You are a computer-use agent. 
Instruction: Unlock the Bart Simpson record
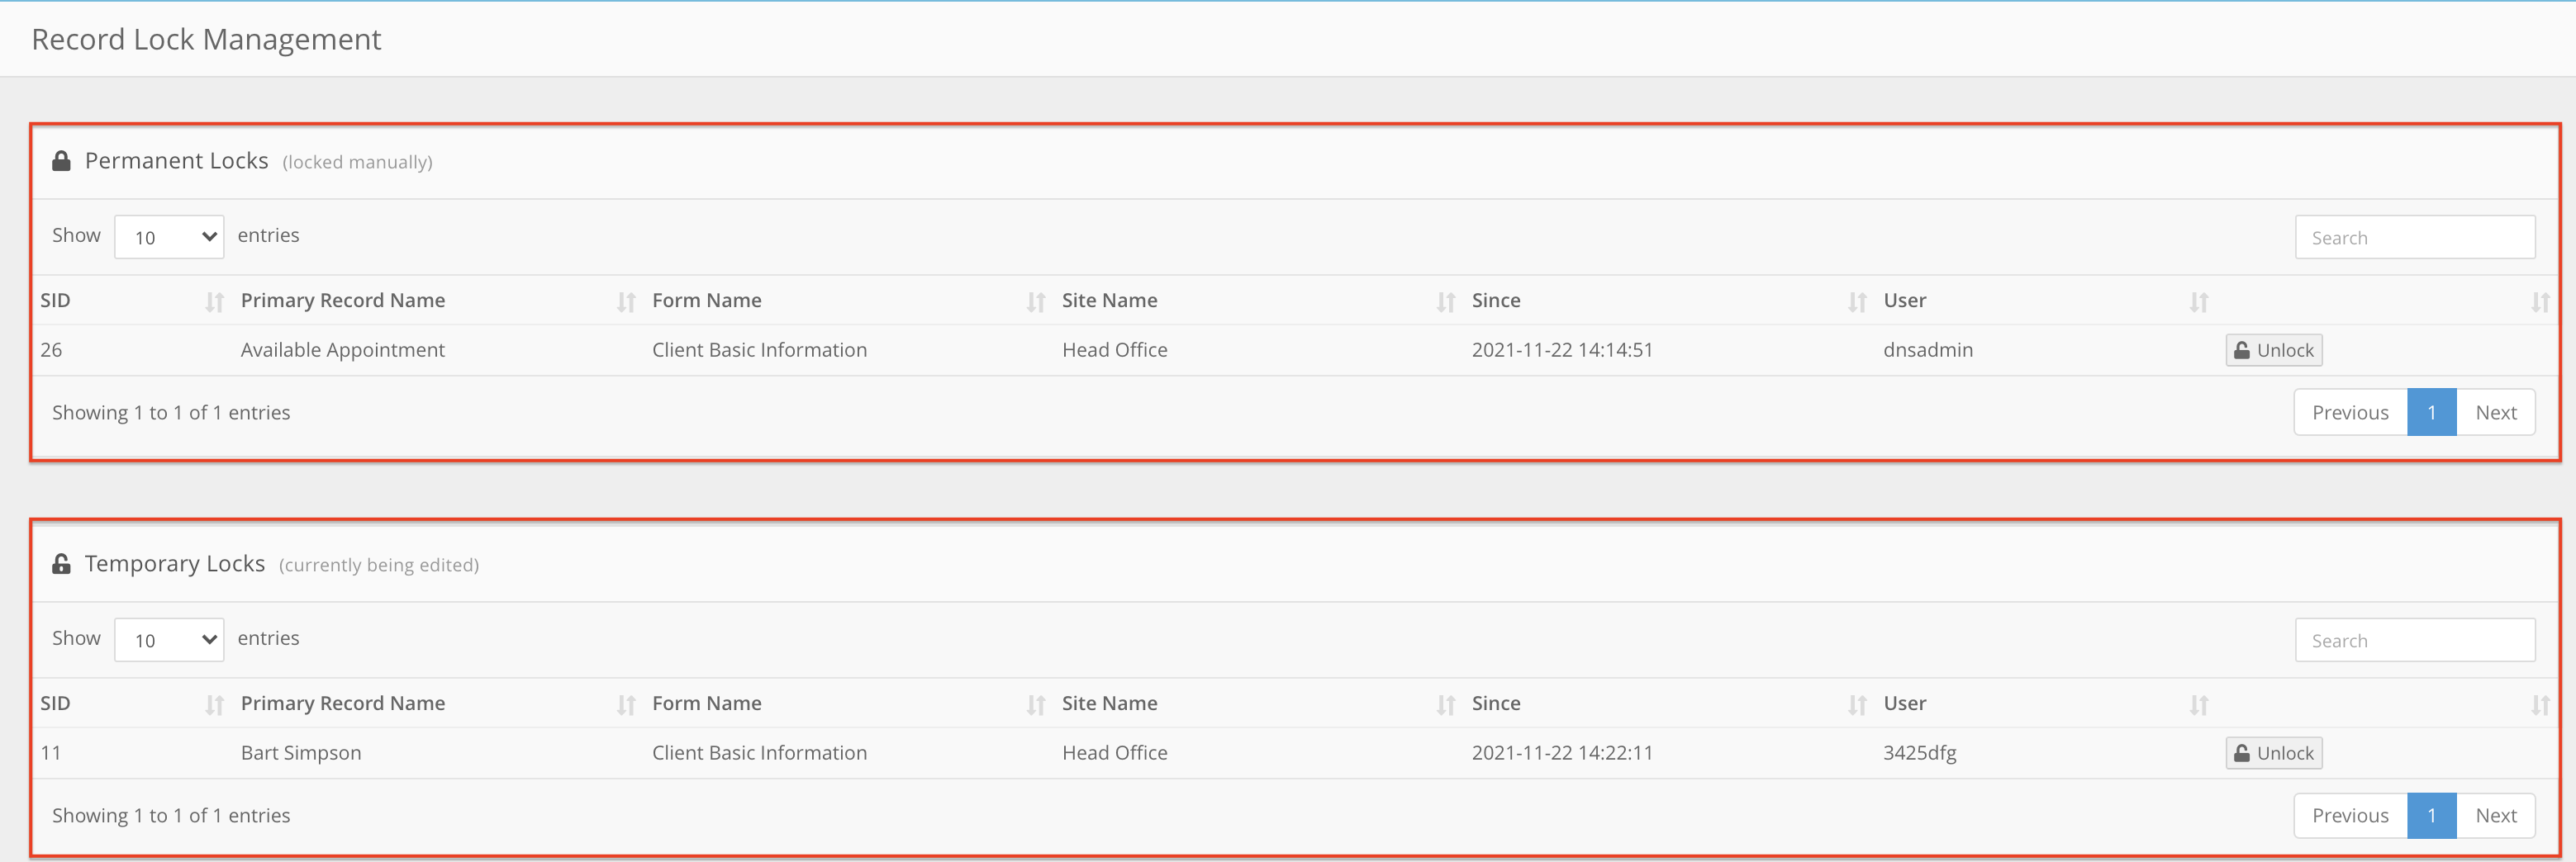coord(2273,753)
